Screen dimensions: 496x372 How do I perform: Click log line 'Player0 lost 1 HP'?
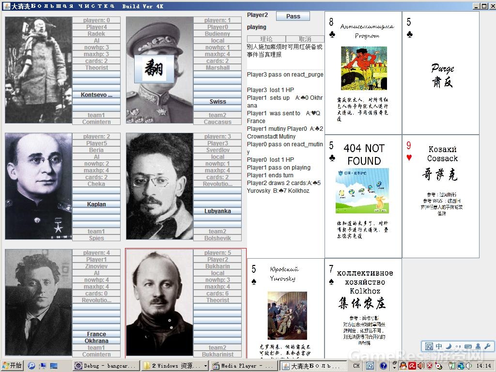(x=270, y=160)
